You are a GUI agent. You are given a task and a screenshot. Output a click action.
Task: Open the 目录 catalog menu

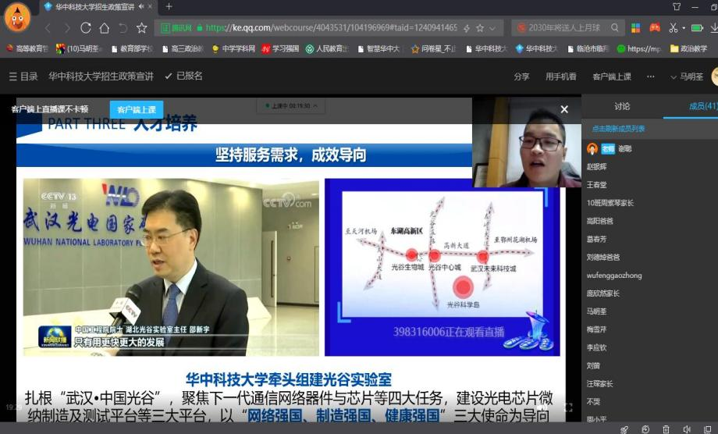pos(23,76)
